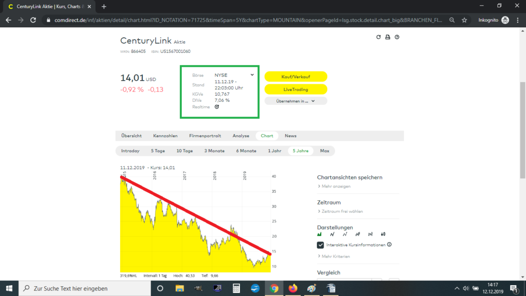Expand Zeitraum frei wählen
Image resolution: width=526 pixels, height=296 pixels.
(x=340, y=211)
